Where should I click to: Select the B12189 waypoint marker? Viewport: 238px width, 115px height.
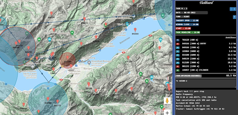(x=48, y=99)
